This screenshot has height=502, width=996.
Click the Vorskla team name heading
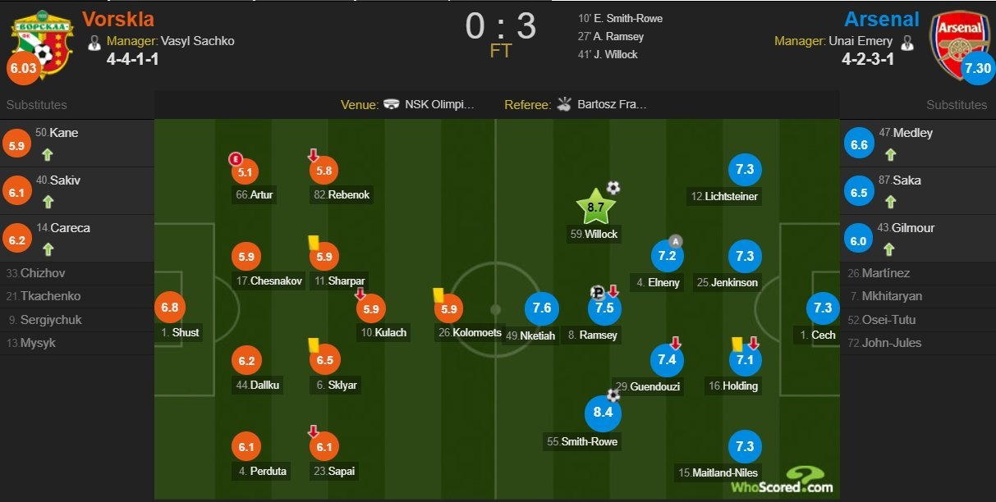118,18
